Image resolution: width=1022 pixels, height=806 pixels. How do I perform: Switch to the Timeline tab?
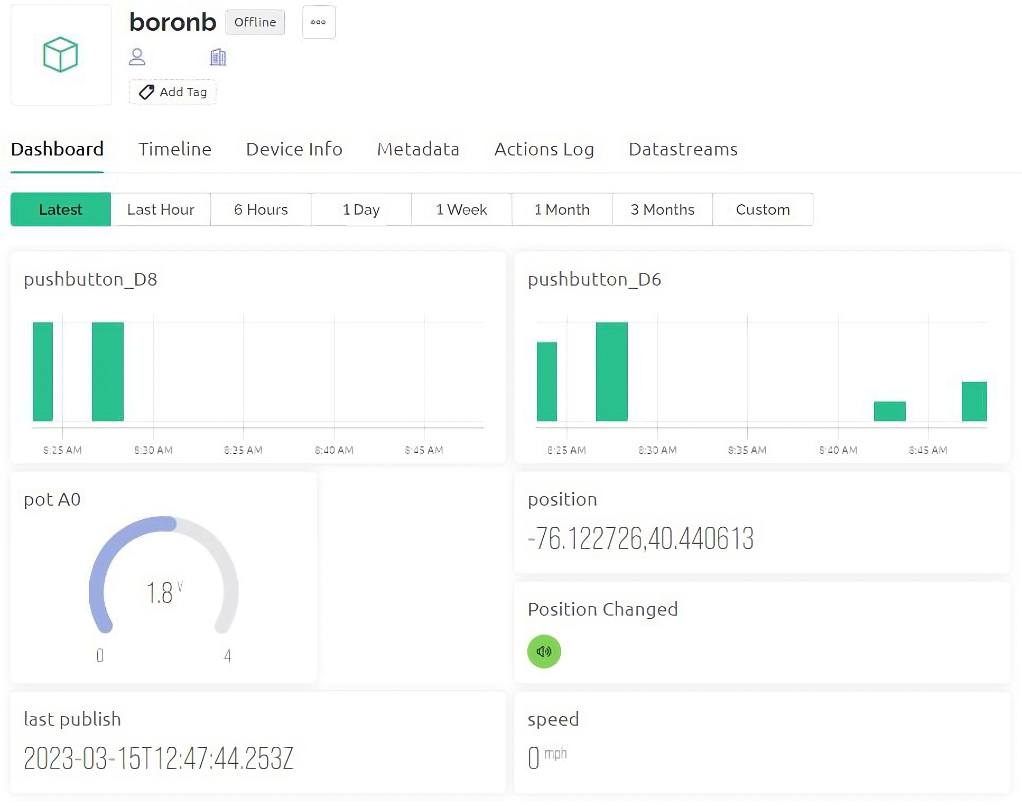coord(174,149)
